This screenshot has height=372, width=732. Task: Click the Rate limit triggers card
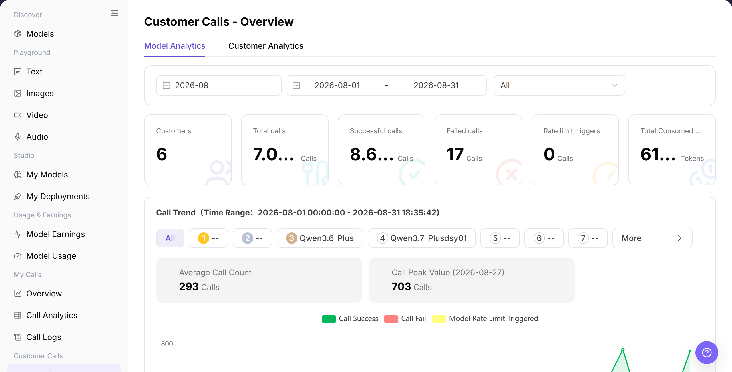pos(575,150)
